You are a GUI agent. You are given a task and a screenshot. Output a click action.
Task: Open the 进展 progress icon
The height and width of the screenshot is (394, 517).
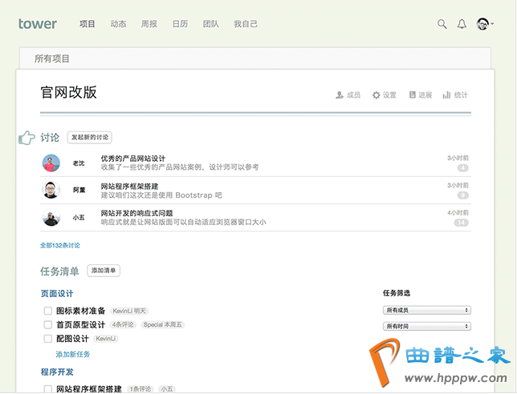pyautogui.click(x=413, y=95)
